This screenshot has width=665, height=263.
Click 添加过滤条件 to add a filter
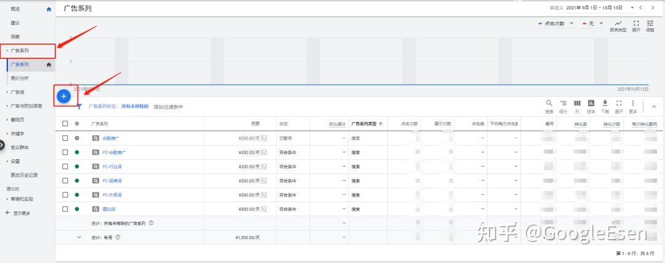pyautogui.click(x=168, y=107)
